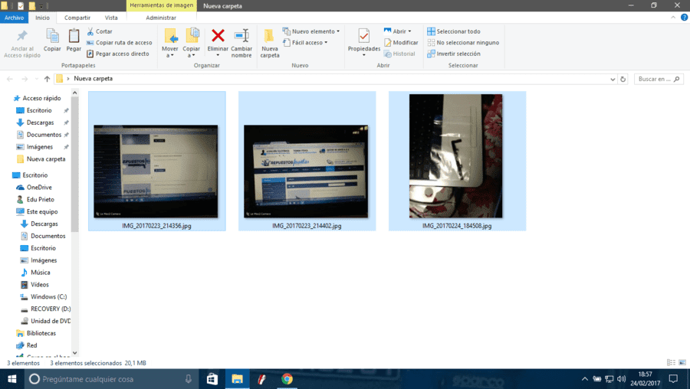The image size is (690, 389).
Task: Expand the Nuevo elemento dropdown
Action: coord(311,31)
